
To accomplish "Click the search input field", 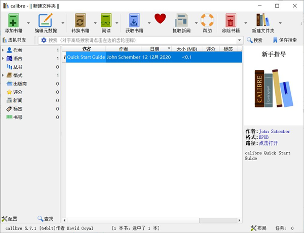I will pos(142,40).
